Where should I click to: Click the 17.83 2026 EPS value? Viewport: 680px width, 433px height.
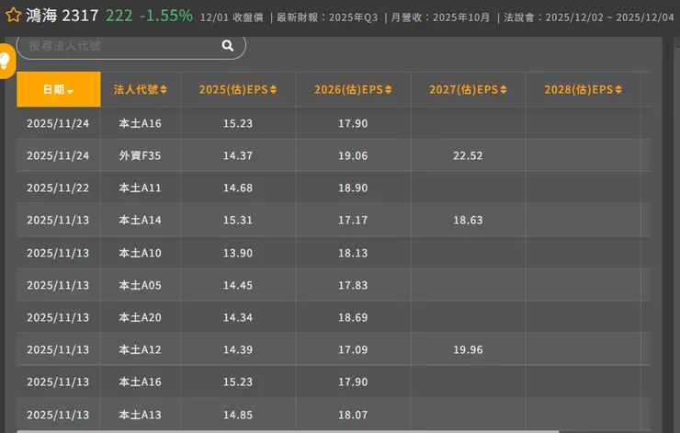(x=353, y=285)
